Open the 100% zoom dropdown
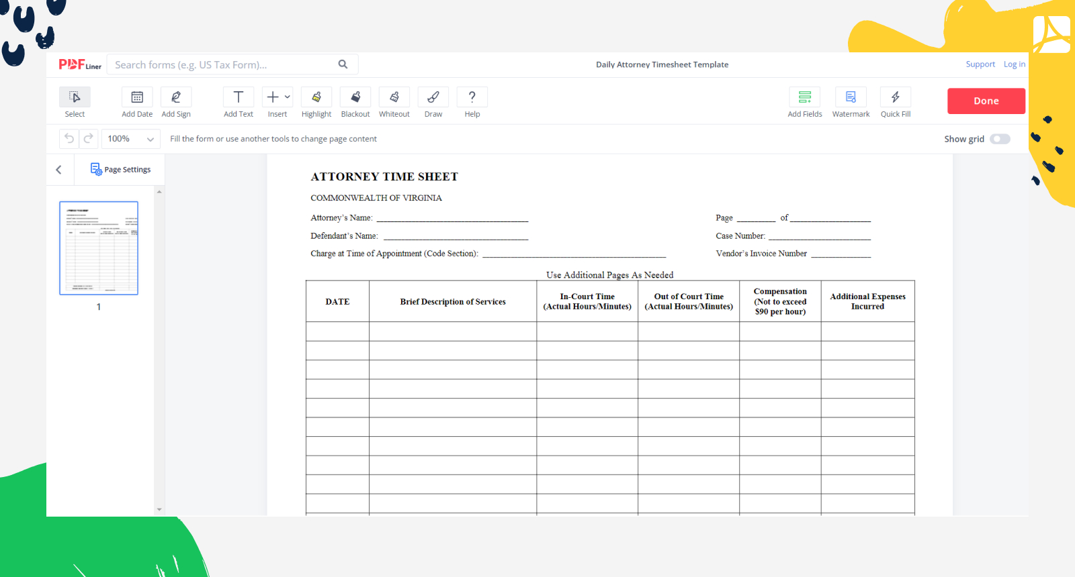1075x577 pixels. tap(131, 139)
